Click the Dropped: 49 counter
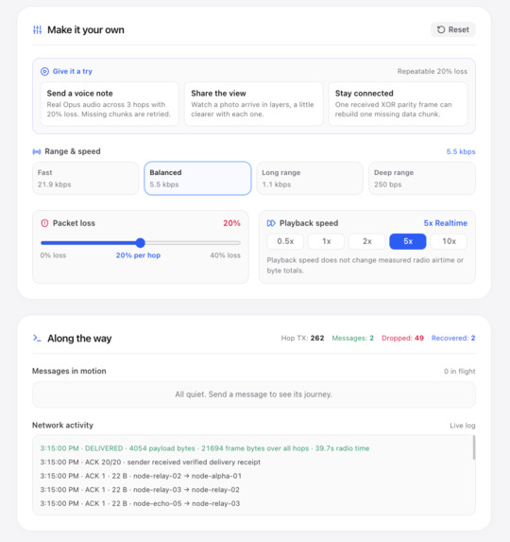The height and width of the screenshot is (542, 510). click(402, 338)
